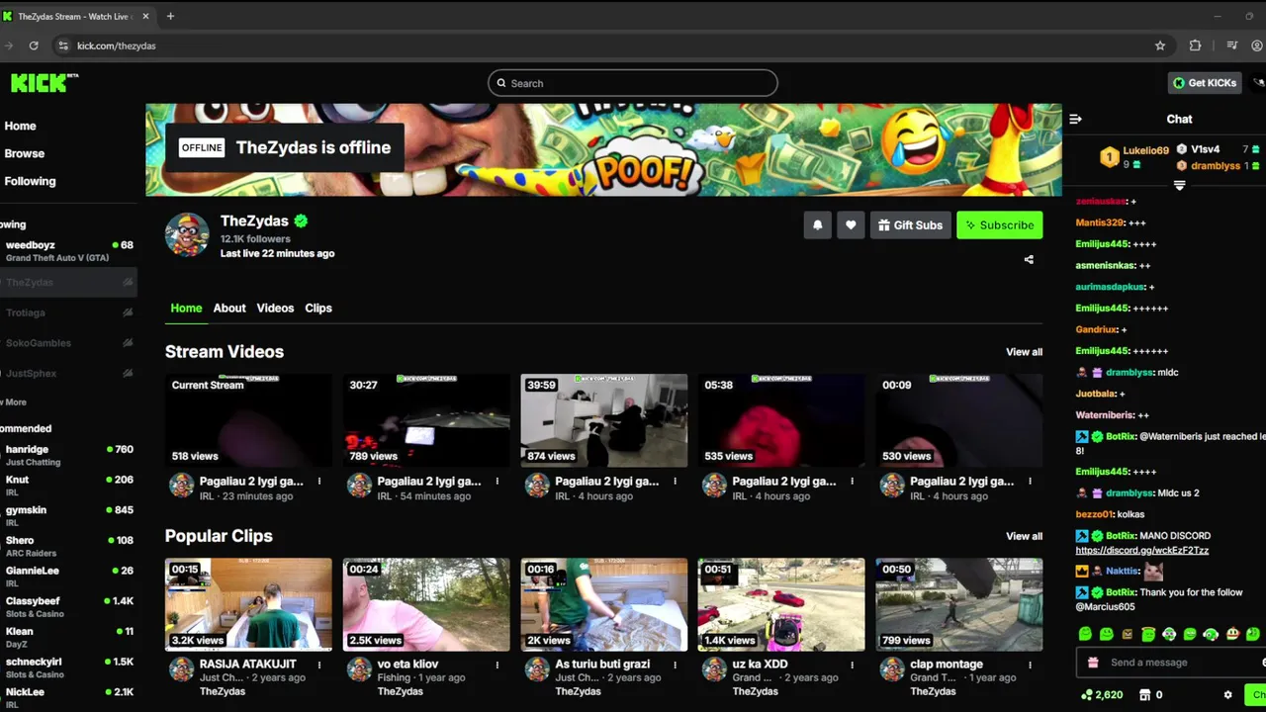This screenshot has height=712, width=1266.
Task: Click the KICK logo
Action: 44,83
